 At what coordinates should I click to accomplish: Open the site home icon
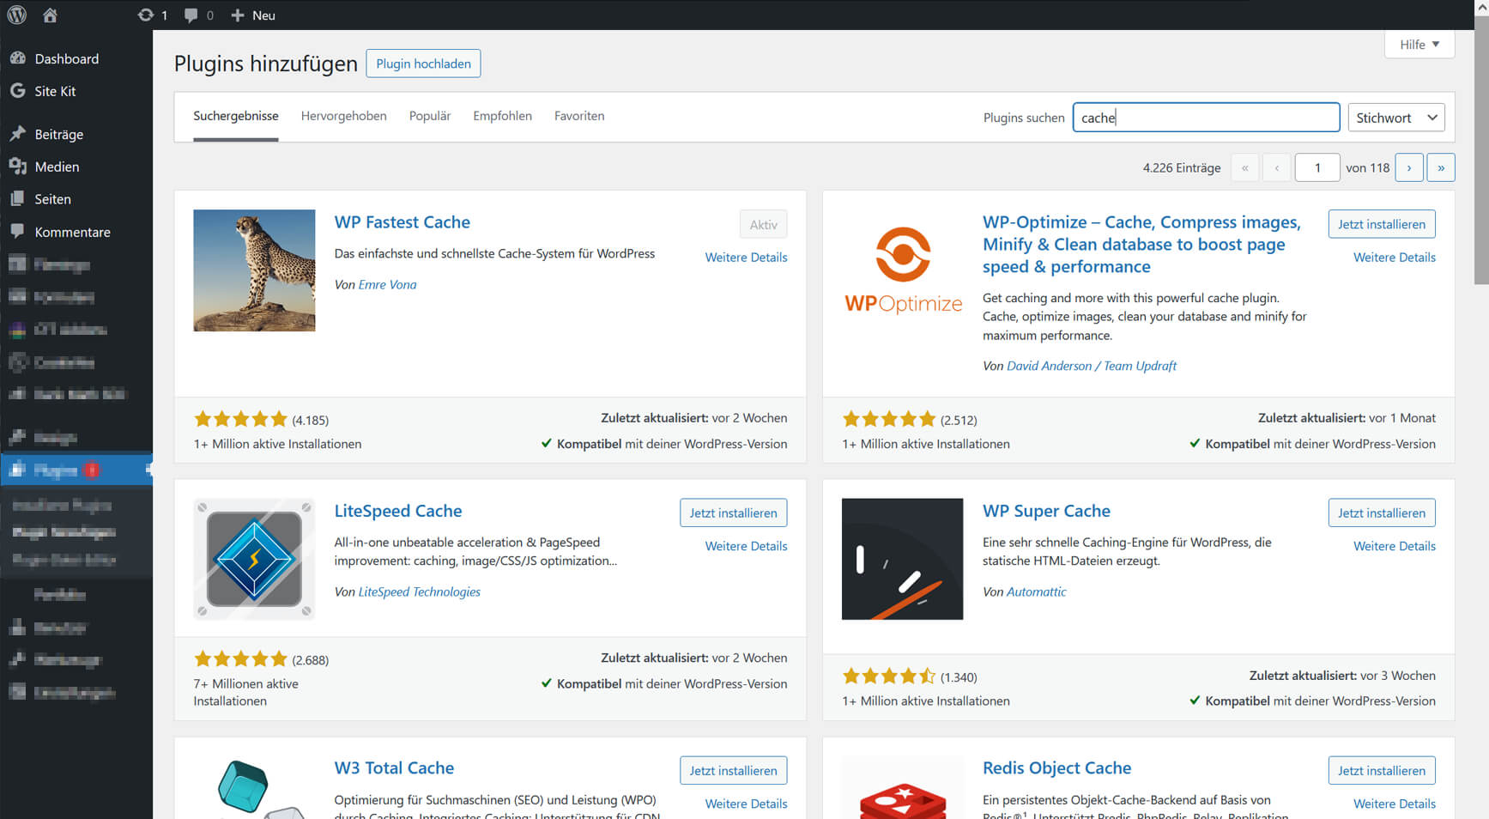50,15
